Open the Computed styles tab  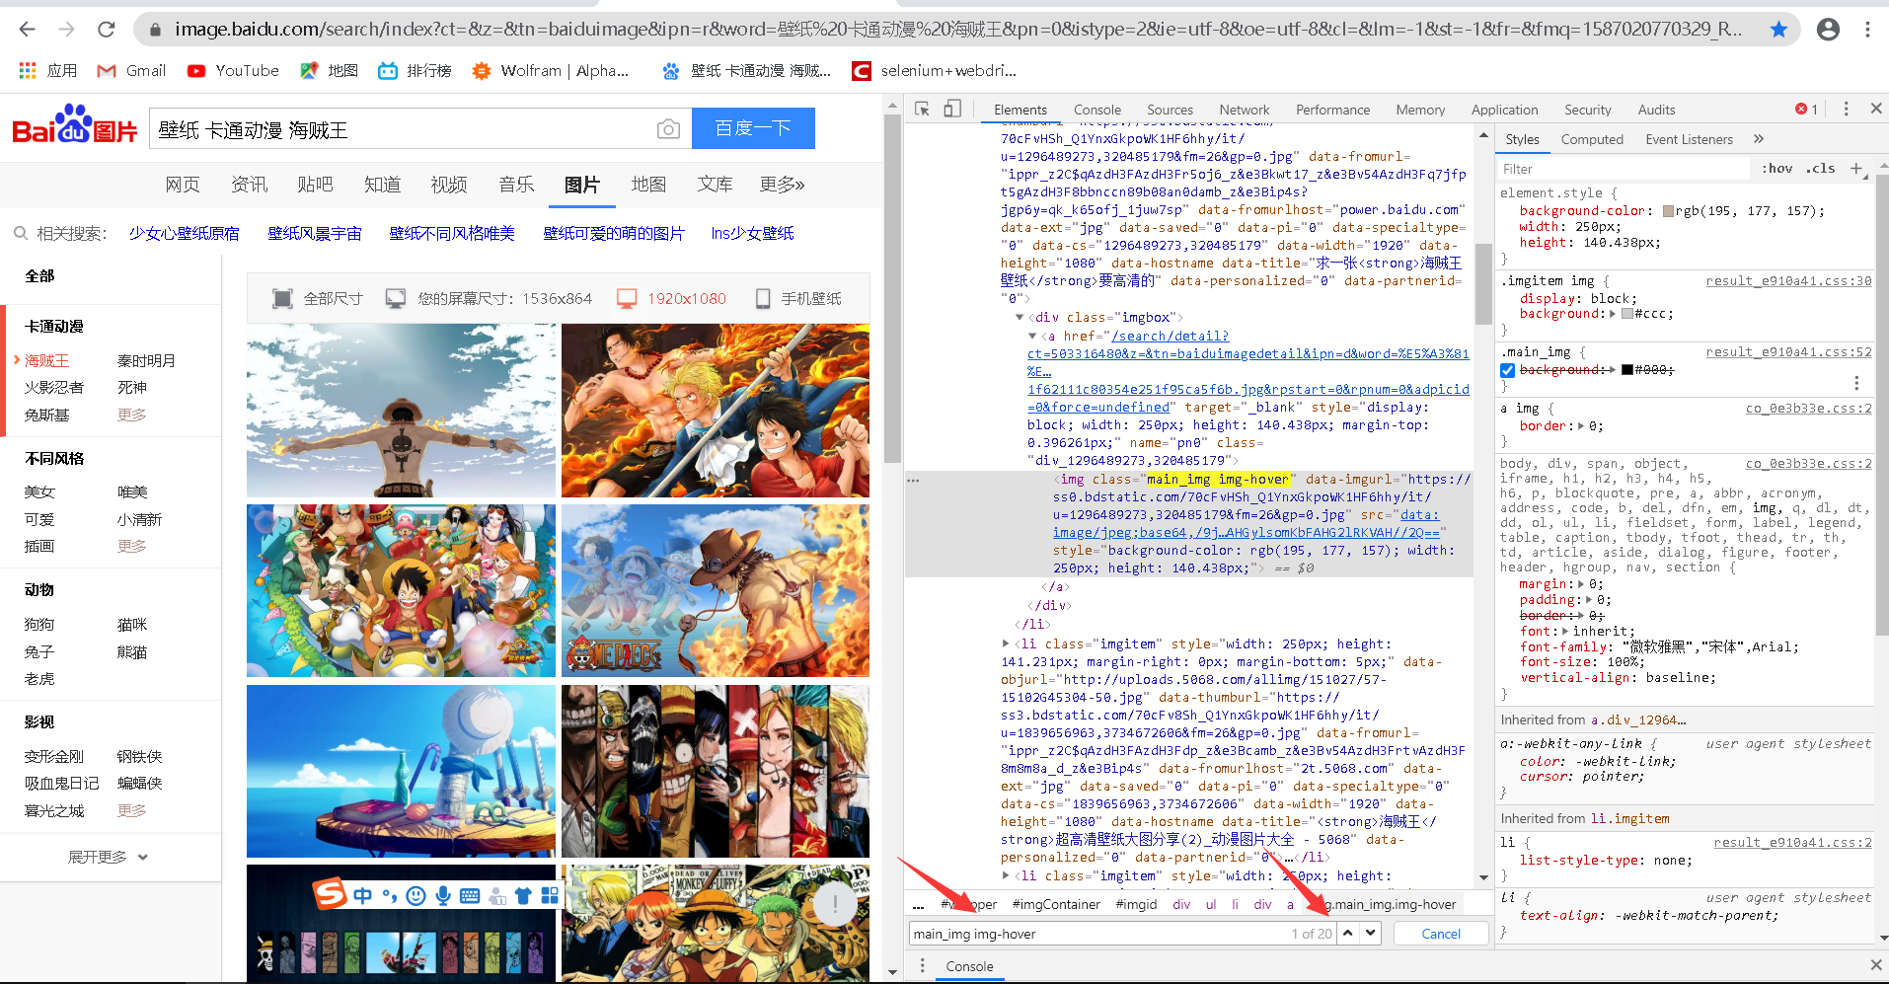tap(1592, 139)
